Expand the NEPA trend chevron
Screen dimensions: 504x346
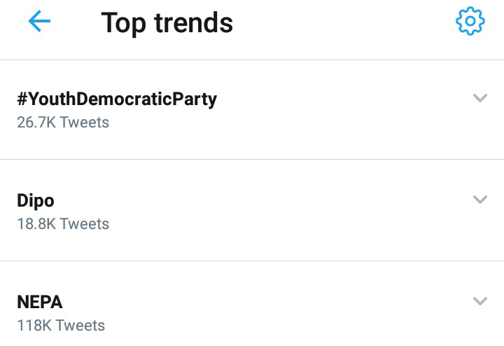coord(479,302)
